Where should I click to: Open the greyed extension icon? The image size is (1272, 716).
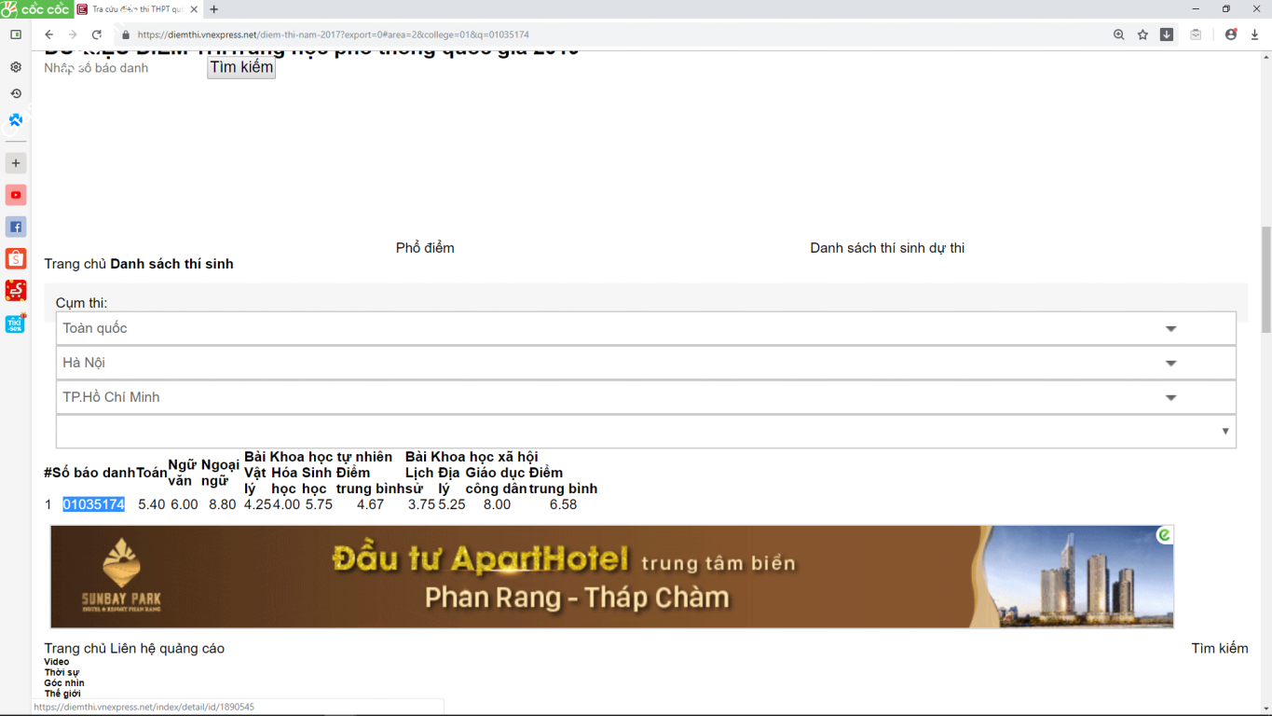1196,34
